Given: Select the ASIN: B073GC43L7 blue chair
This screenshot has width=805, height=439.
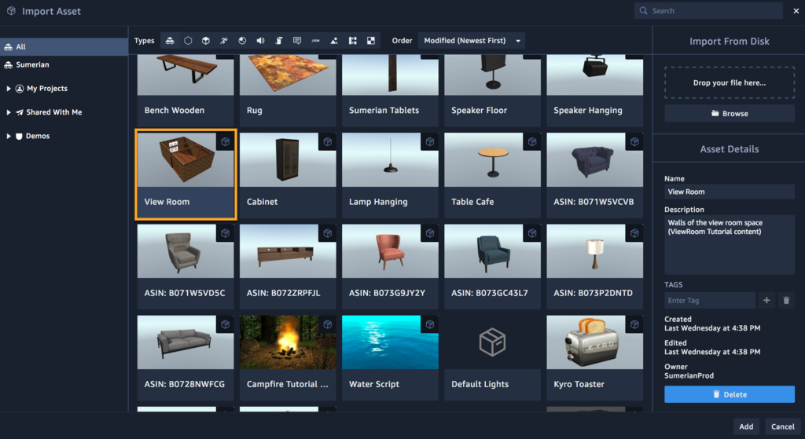Looking at the screenshot, I should coord(492,266).
